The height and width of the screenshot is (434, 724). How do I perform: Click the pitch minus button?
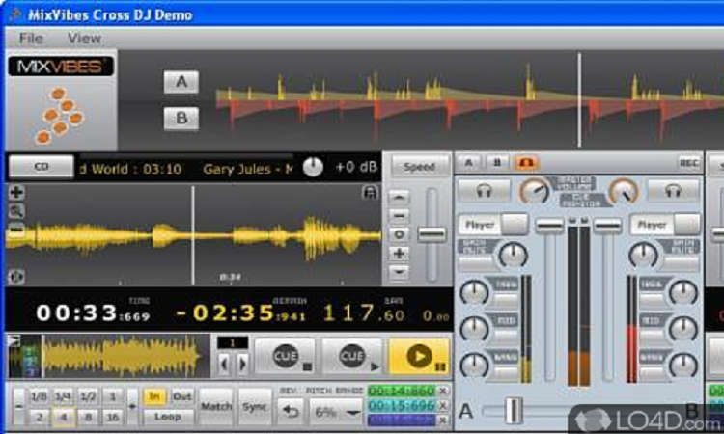399,216
